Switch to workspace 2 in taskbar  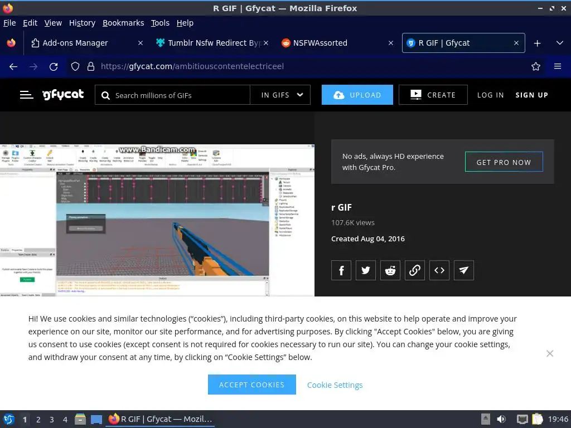(38, 419)
